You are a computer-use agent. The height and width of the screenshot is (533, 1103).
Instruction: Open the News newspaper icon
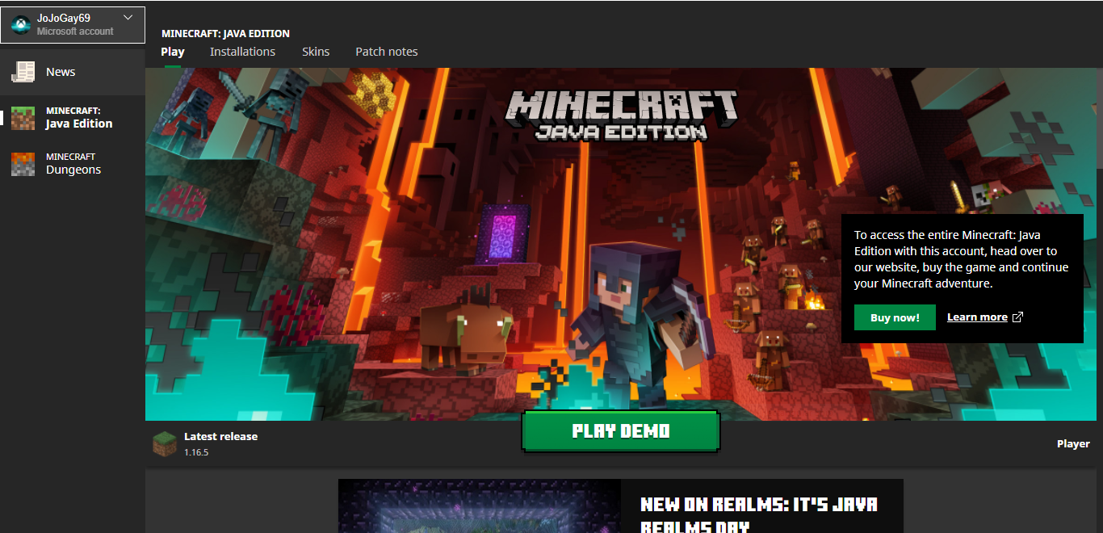[23, 72]
